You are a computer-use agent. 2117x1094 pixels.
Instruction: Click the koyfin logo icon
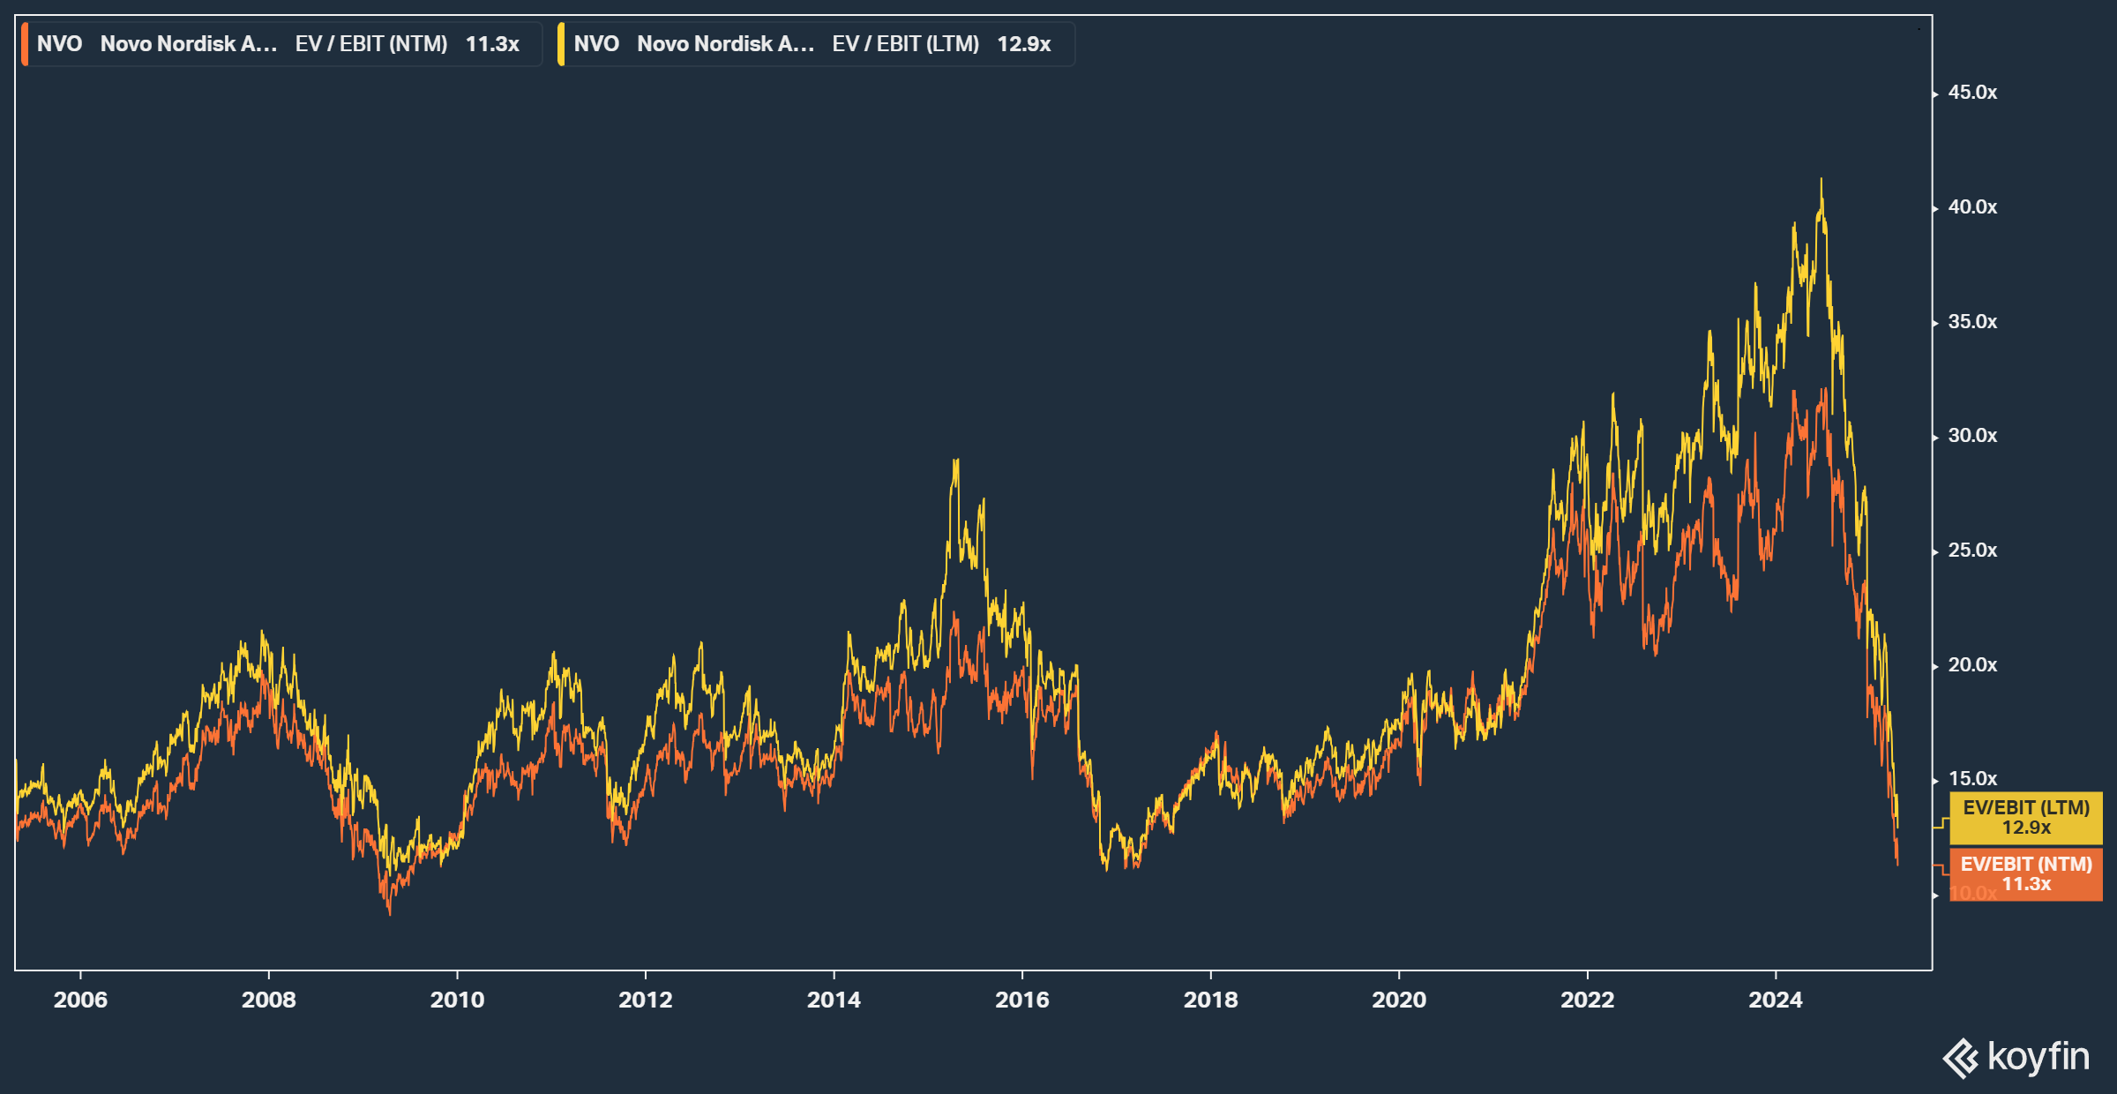(x=1961, y=1058)
